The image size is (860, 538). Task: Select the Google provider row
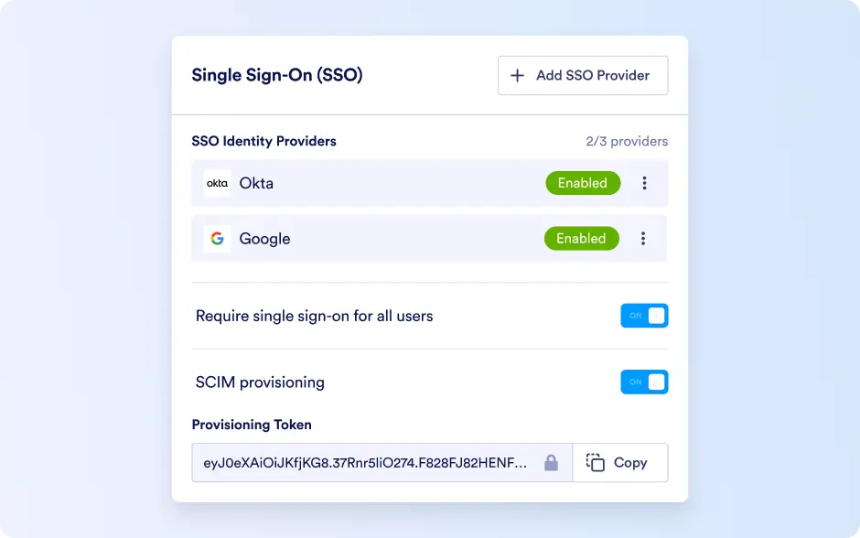point(429,239)
